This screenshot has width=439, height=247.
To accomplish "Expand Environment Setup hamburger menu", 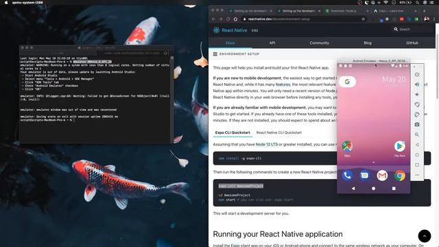I will [215, 54].
